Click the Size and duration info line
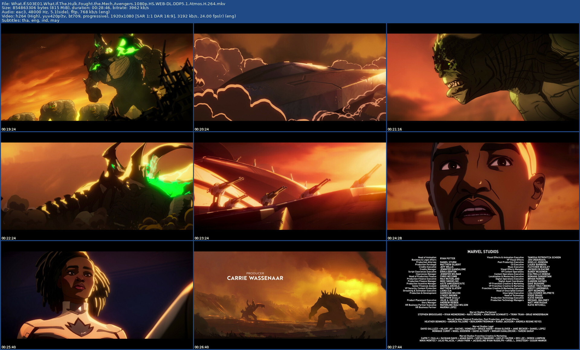This screenshot has width=580, height=350. (x=75, y=8)
